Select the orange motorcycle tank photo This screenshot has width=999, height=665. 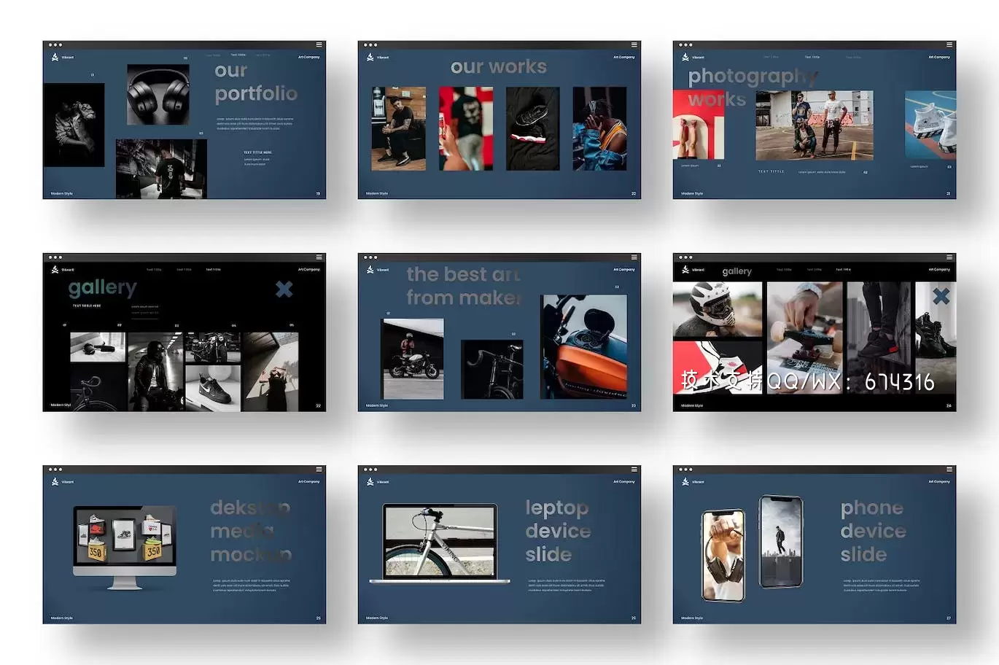pos(584,346)
